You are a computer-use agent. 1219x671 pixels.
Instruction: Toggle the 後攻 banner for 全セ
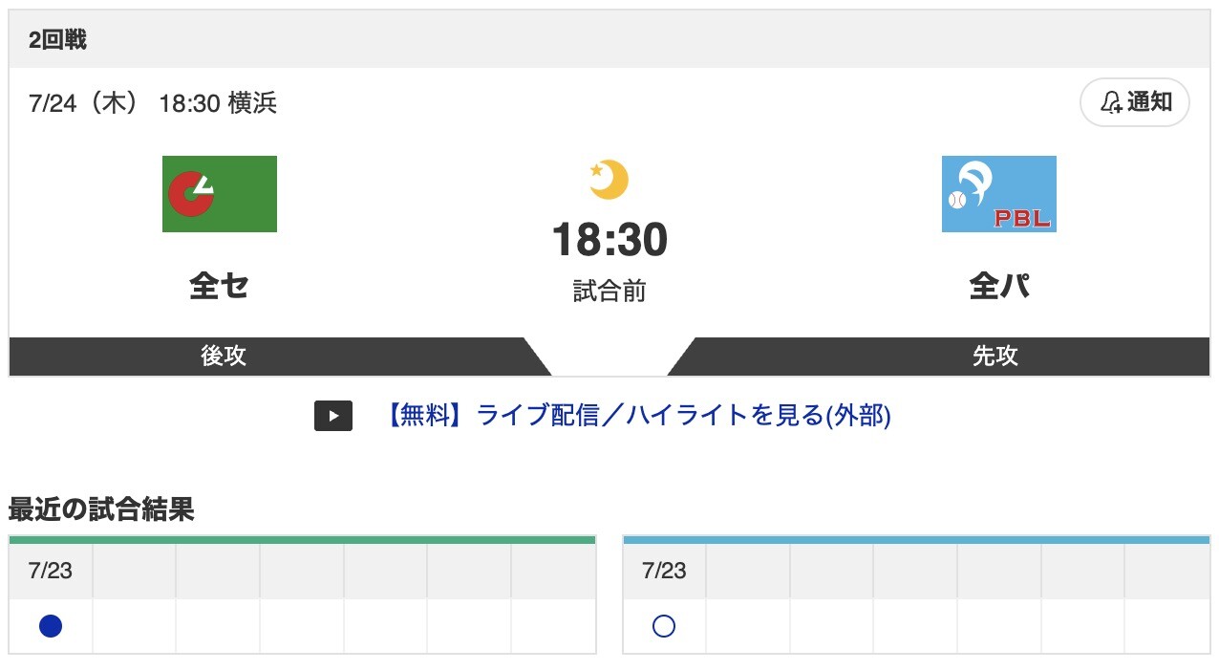click(222, 356)
